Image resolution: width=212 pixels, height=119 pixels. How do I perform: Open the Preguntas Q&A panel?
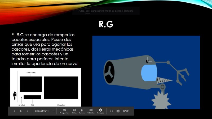pos(65,111)
